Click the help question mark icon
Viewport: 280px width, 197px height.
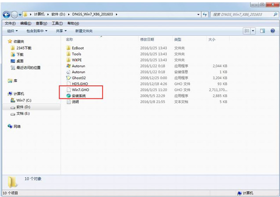(273, 31)
